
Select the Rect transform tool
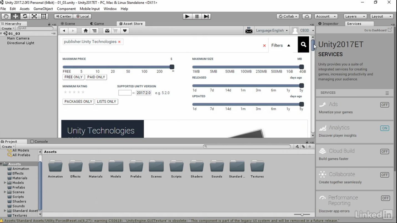pos(44,16)
